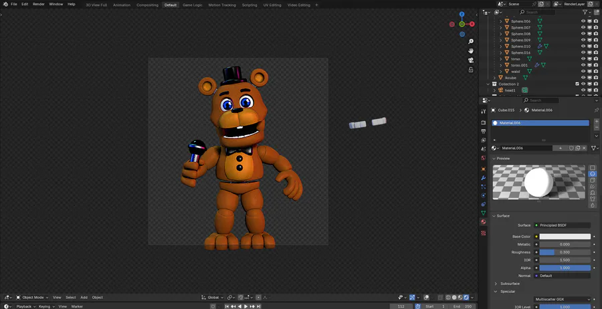Open the Multiscatter GGX distribution dropdown
This screenshot has height=309, width=602.
tap(563, 300)
